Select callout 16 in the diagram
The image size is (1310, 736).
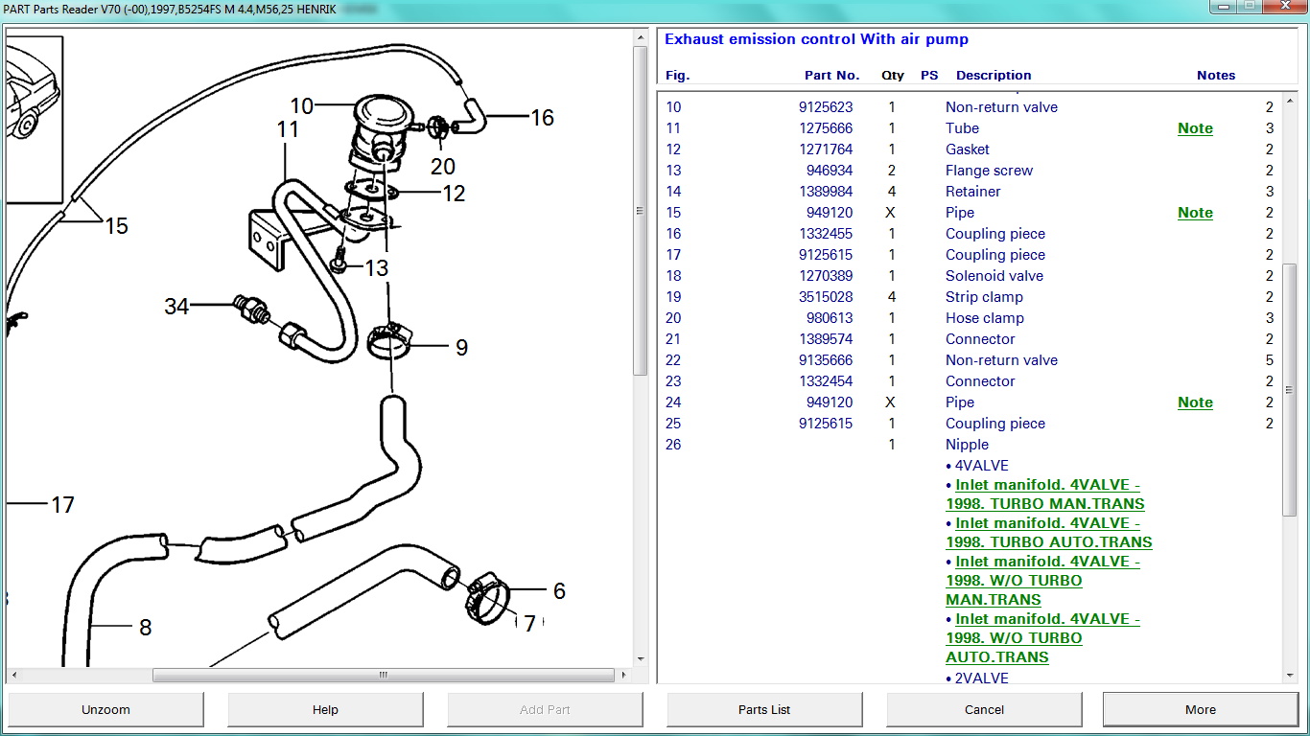tap(542, 117)
